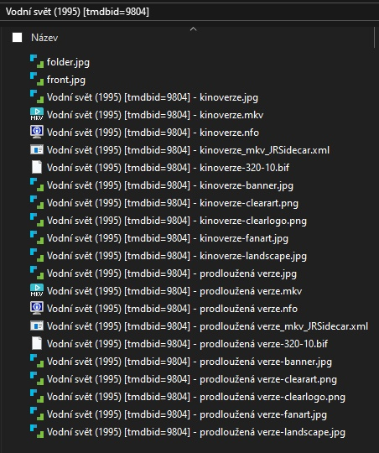Select the file name ending kinoverze-clearart.png
Viewport: 379px width, 453px height.
tap(173, 203)
